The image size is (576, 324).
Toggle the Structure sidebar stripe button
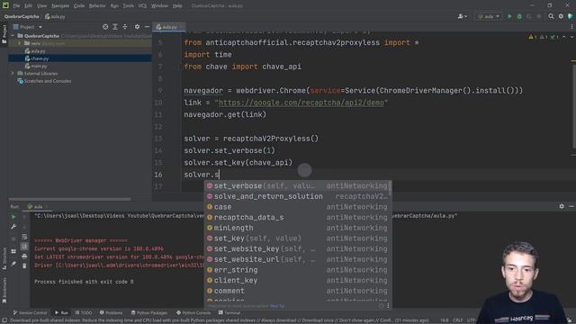[x=4, y=258]
